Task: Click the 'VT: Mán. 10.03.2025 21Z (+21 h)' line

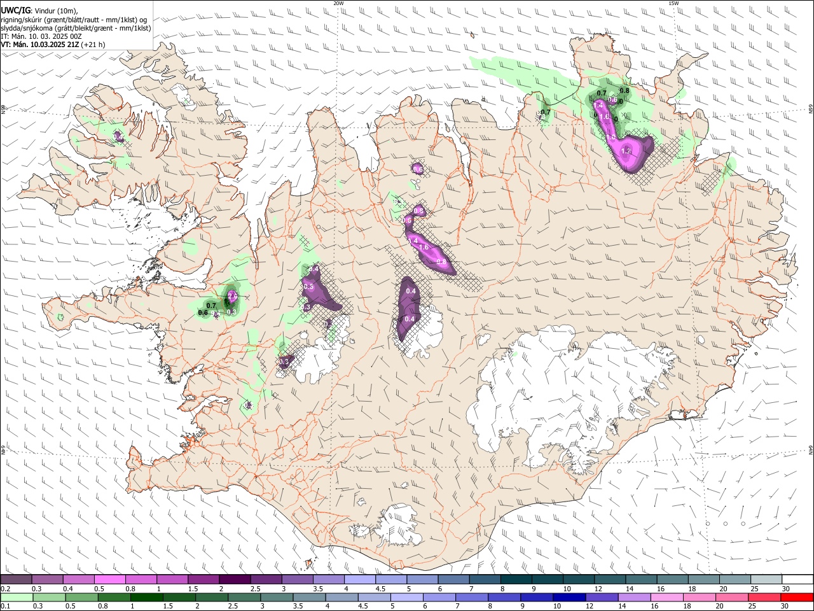Action: click(x=53, y=45)
